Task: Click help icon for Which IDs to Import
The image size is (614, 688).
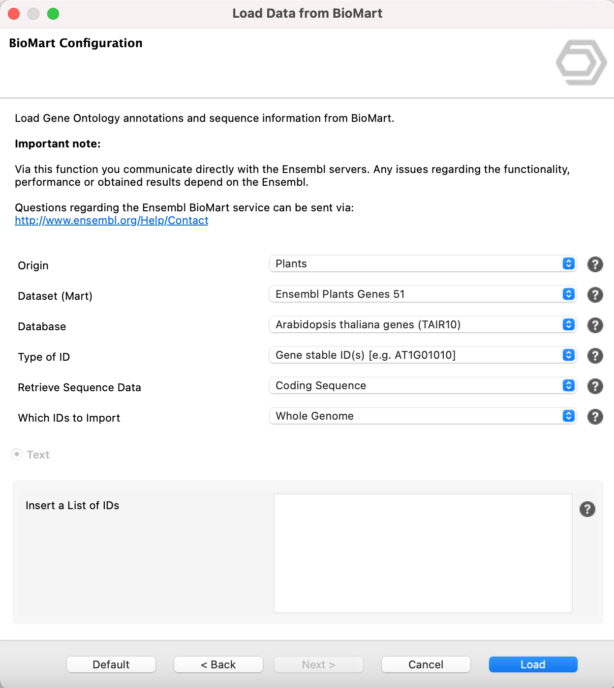Action: (x=595, y=417)
